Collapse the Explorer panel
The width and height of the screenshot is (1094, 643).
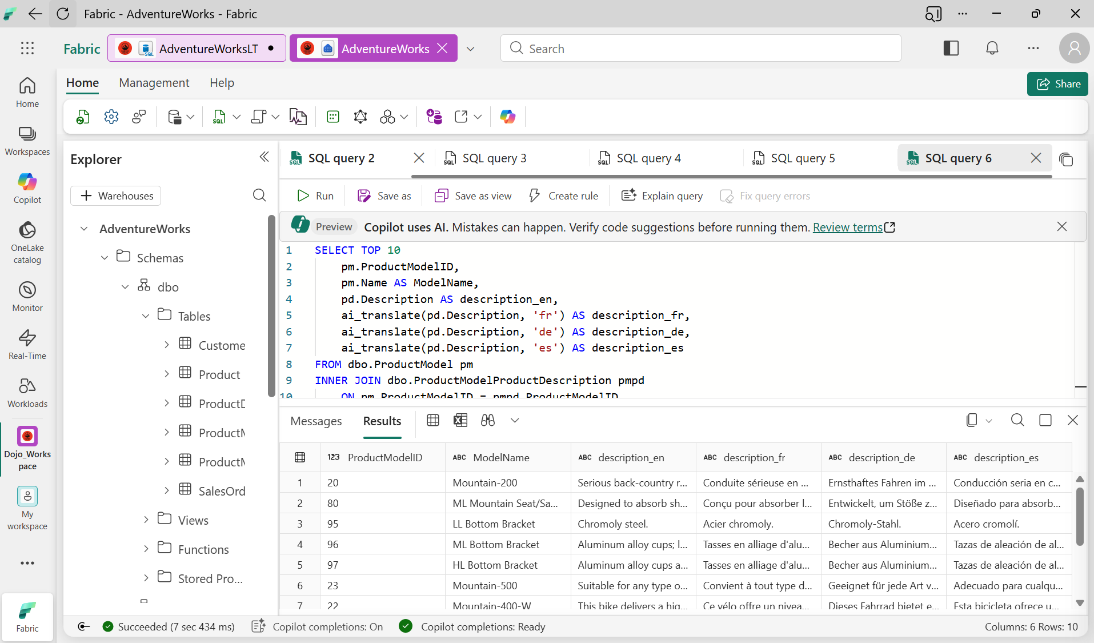[x=264, y=157]
